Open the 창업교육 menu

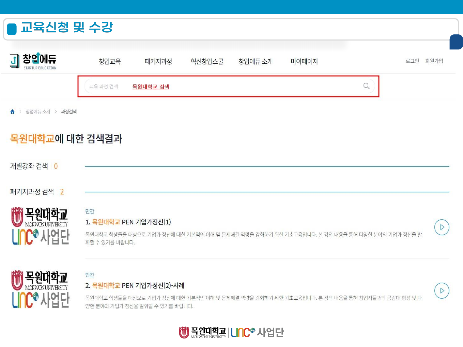pos(110,62)
